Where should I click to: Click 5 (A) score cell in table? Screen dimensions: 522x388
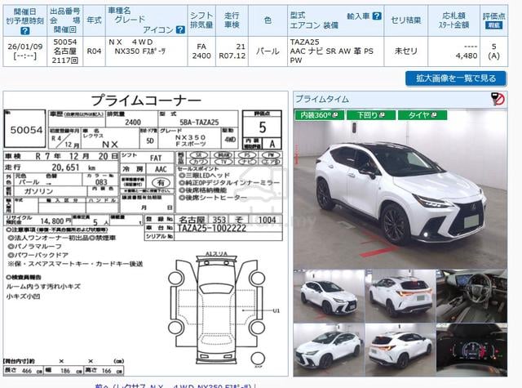[493, 51]
